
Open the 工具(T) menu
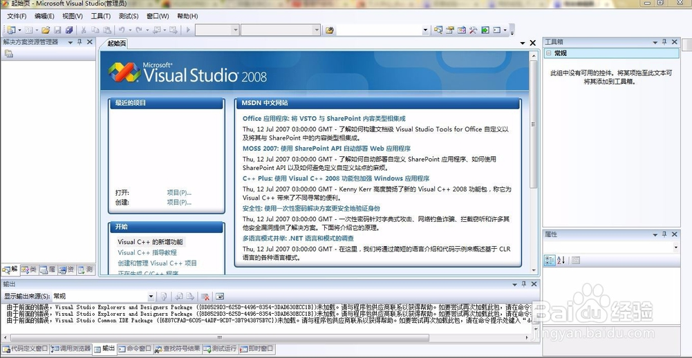click(100, 16)
